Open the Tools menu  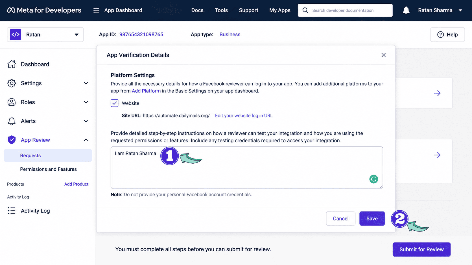[221, 10]
